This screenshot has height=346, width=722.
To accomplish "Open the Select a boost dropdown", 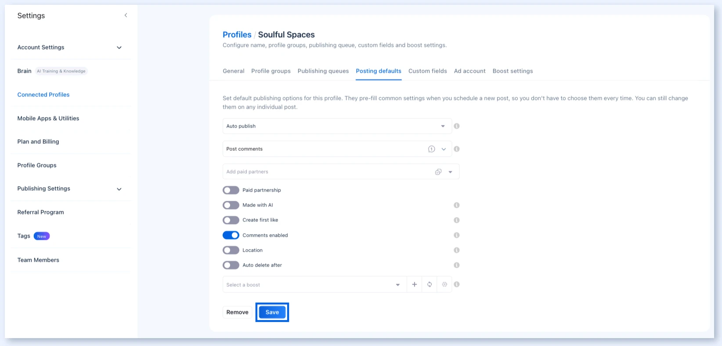I will coord(314,285).
